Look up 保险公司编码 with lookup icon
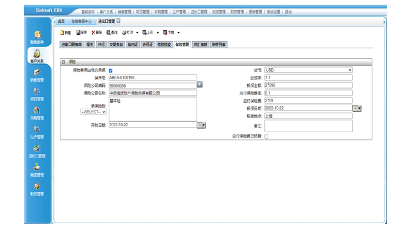This screenshot has height=235, width=411. [x=200, y=85]
